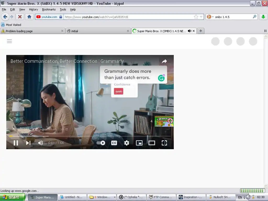Viewport: 268px width, 201px height.
Task: Click the EN language indicator
Action: click(240, 197)
